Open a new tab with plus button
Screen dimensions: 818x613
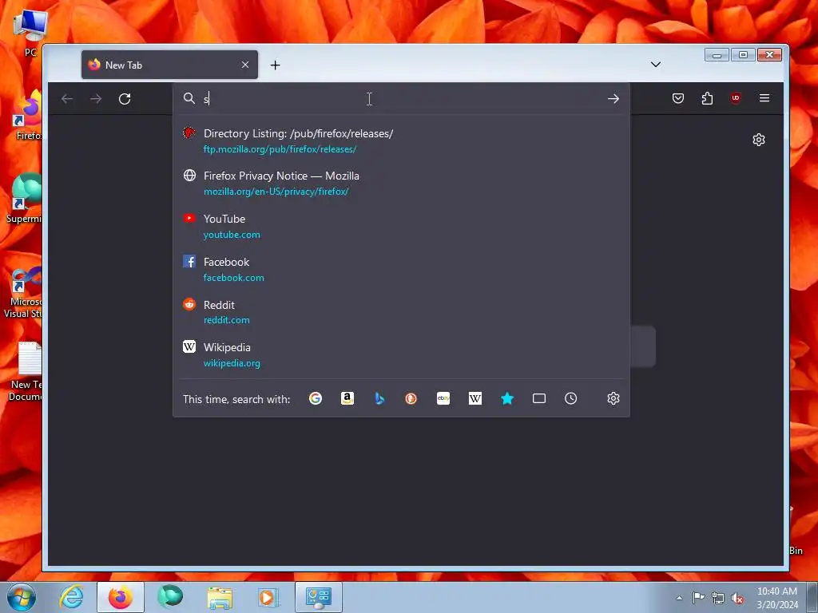tap(275, 65)
